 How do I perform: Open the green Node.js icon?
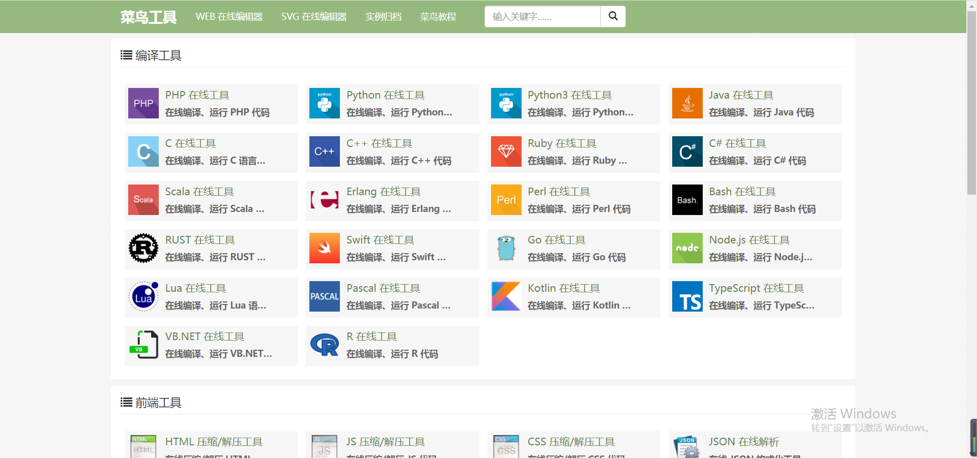pos(687,248)
